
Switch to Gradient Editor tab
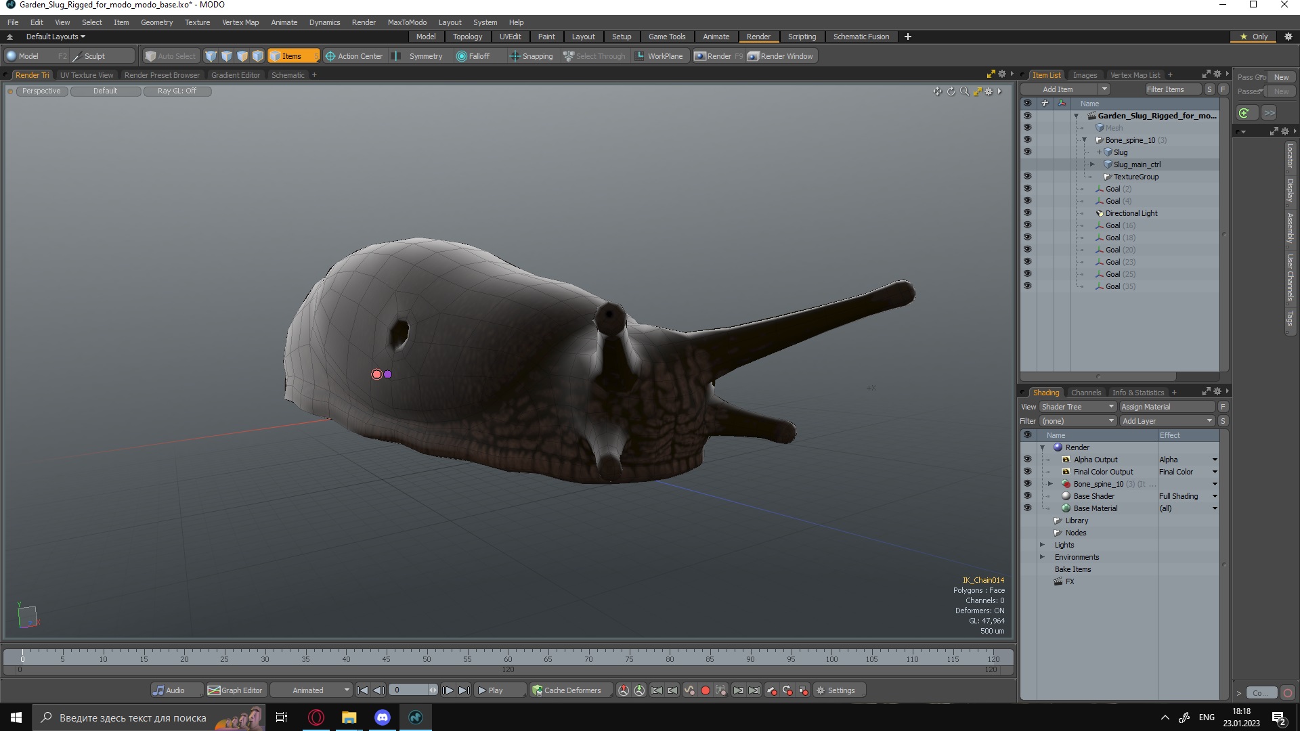pos(235,75)
